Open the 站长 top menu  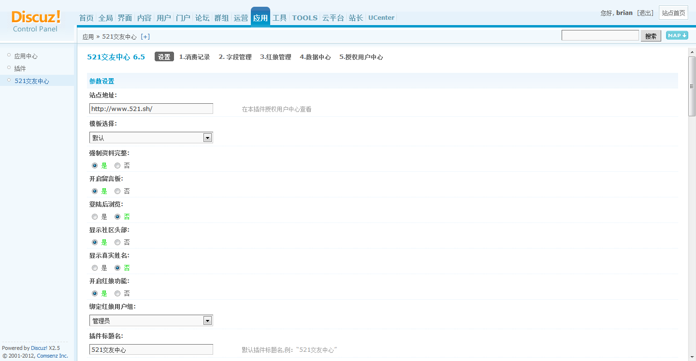356,18
